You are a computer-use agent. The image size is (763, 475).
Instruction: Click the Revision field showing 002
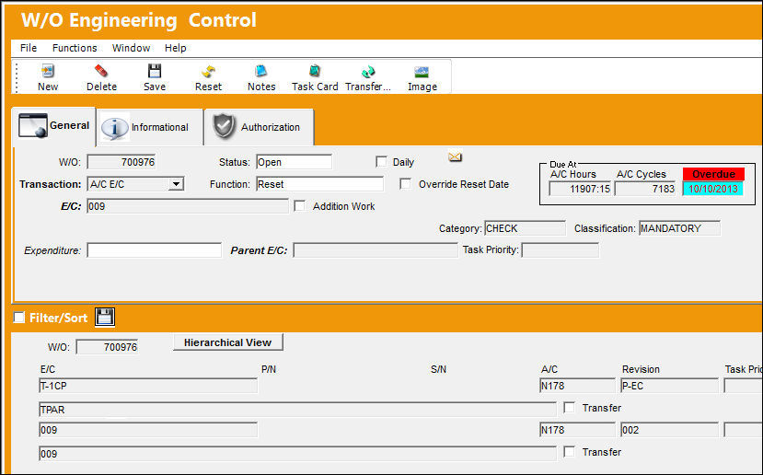669,430
